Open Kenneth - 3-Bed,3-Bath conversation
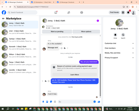The image size is (139, 111). click(x=19, y=48)
